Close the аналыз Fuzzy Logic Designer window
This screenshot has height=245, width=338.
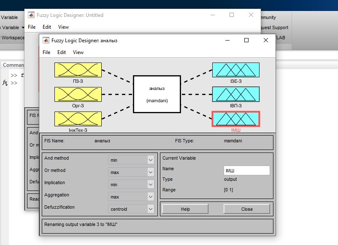point(266,40)
